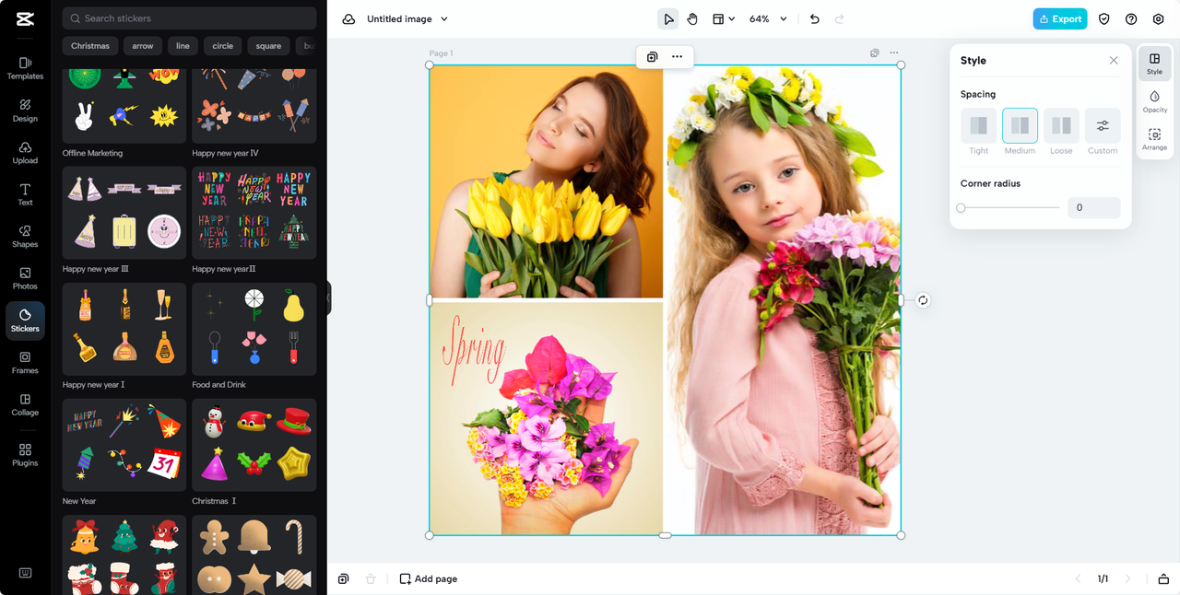Viewport: 1180px width, 595px height.
Task: Choose Custom spacing option
Action: point(1103,125)
